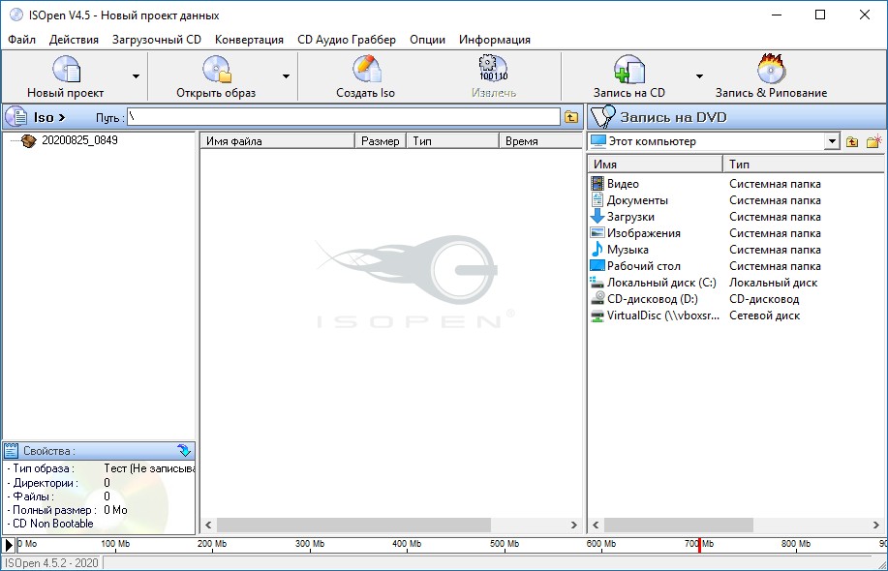
Task: Click the Путь path input field
Action: click(x=343, y=117)
